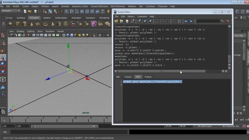
Task: Save script to shelf in Script Editor
Action: (x=132, y=21)
